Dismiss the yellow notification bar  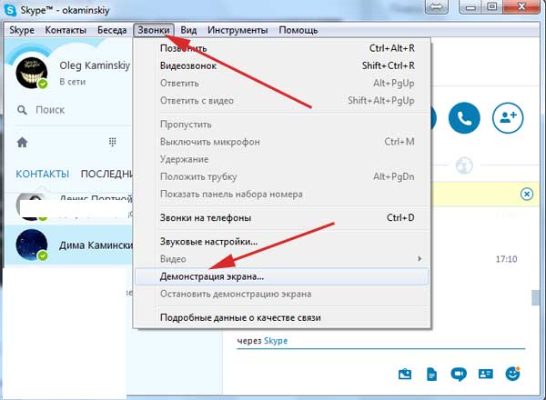pos(526,194)
